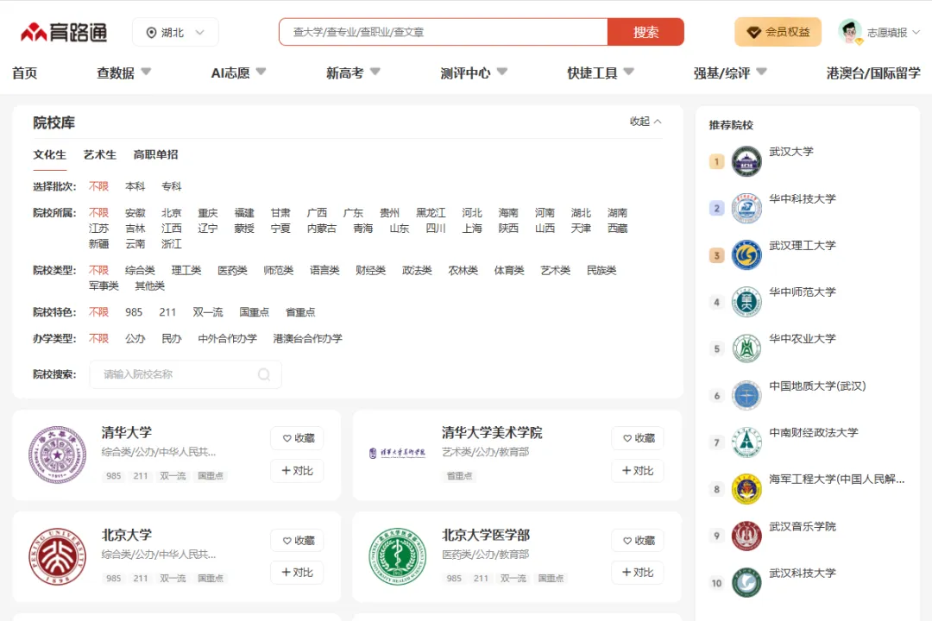Click 武汉音乐学院 logo
The image size is (932, 621).
coord(746,536)
